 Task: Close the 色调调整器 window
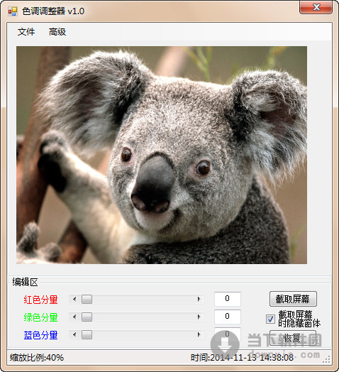tap(316, 7)
